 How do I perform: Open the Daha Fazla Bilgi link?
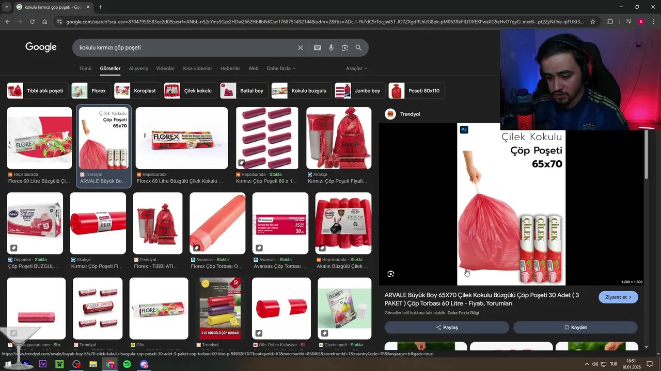point(463,313)
